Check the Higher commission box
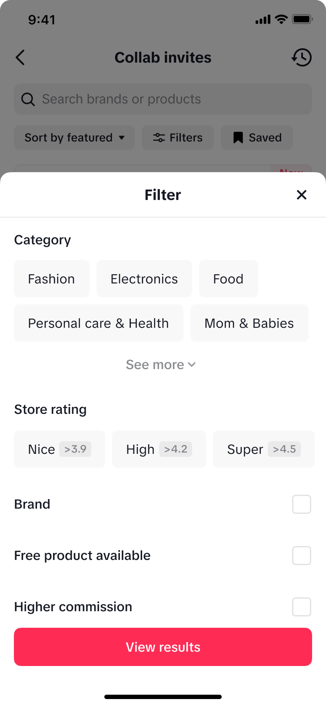Screen dimensions: 326x706 click(x=302, y=607)
